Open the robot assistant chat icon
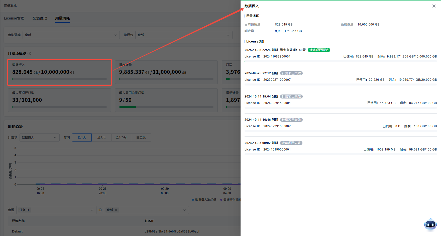Image resolution: width=441 pixels, height=236 pixels. point(430,225)
